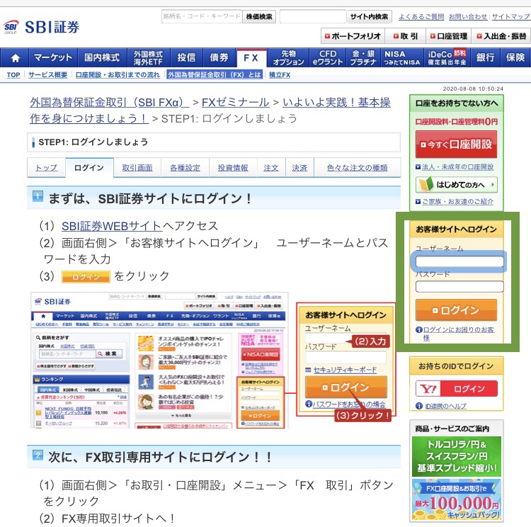Click the login tutorial screenshot image
This screenshot has height=527, width=531.
point(213,361)
